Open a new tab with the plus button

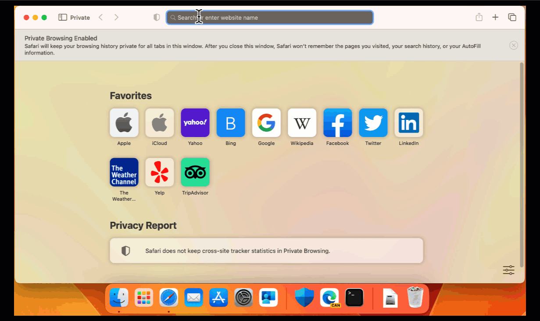pyautogui.click(x=495, y=17)
